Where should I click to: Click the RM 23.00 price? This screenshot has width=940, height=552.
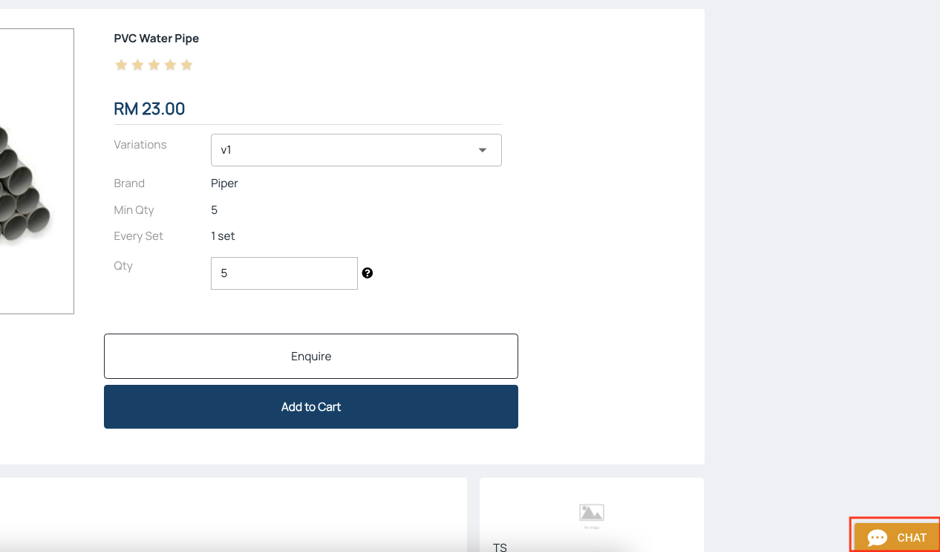pos(149,109)
